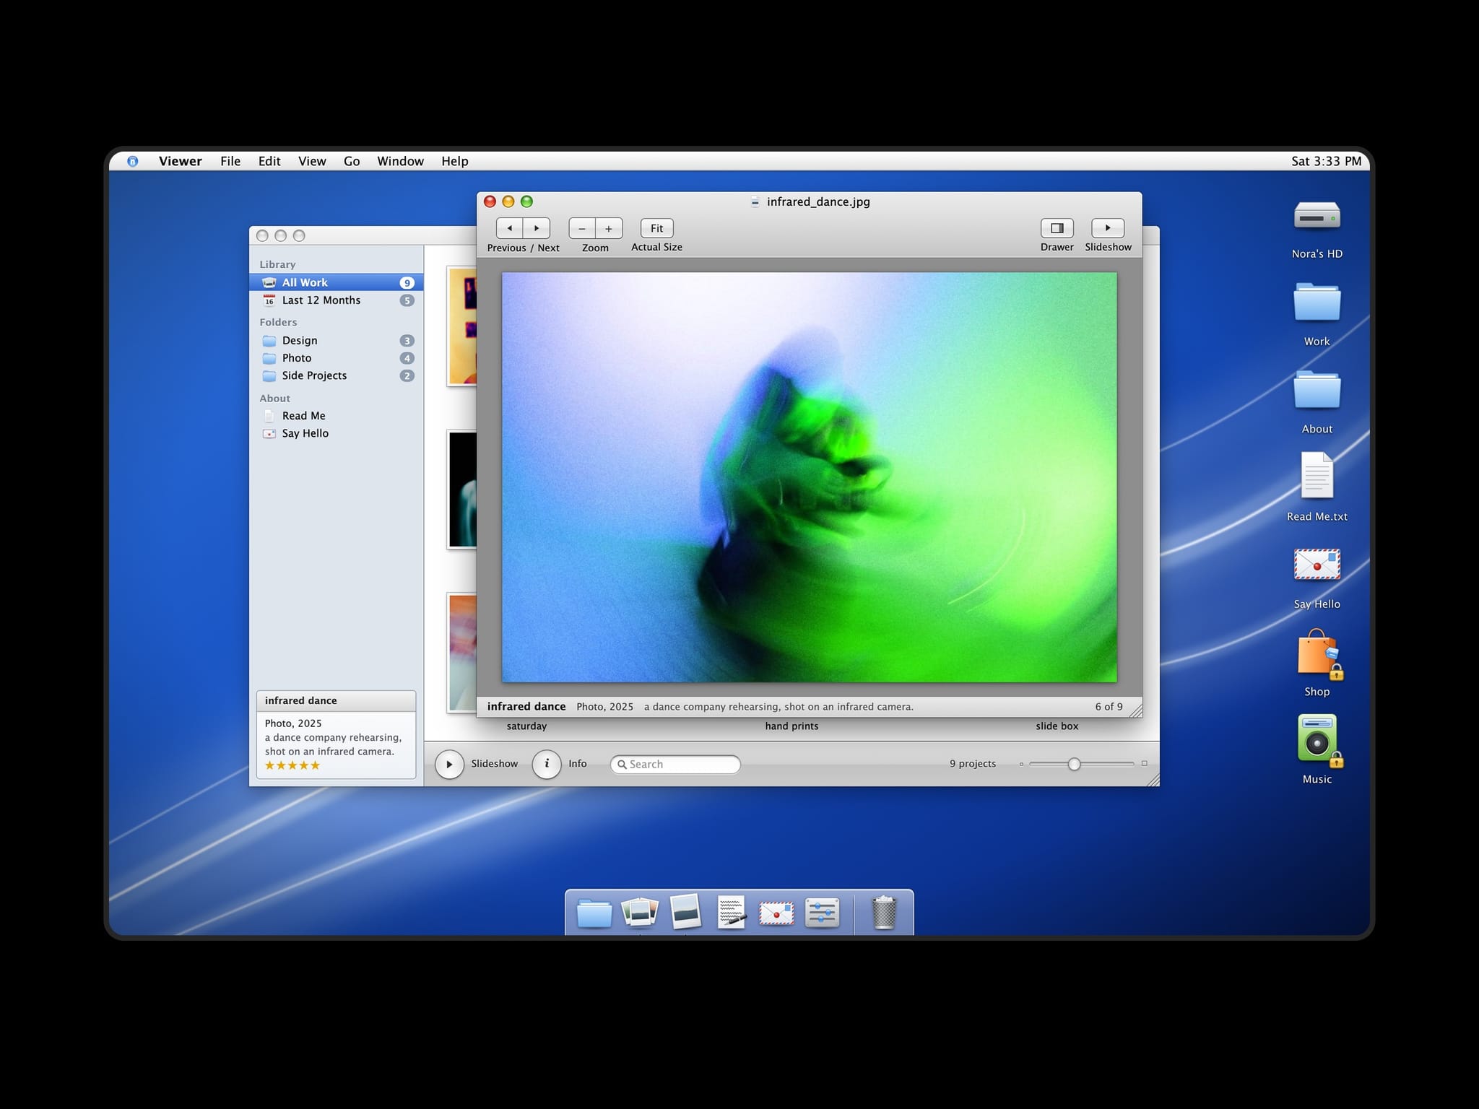
Task: Play slideshow in the library window
Action: click(x=449, y=764)
